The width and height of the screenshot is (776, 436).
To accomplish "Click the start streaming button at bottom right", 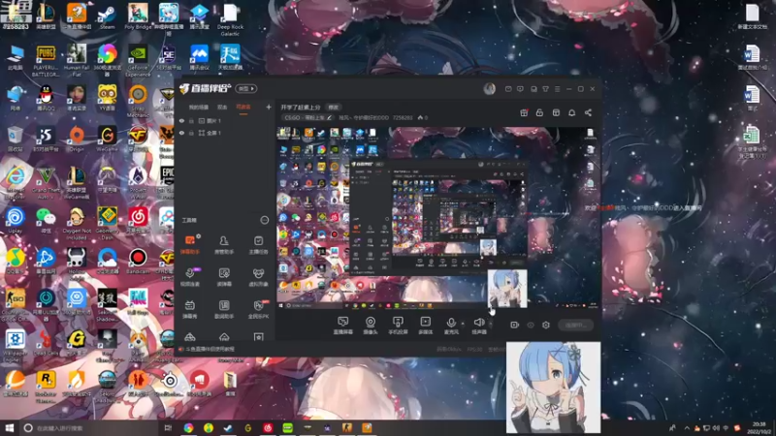I will pyautogui.click(x=575, y=325).
